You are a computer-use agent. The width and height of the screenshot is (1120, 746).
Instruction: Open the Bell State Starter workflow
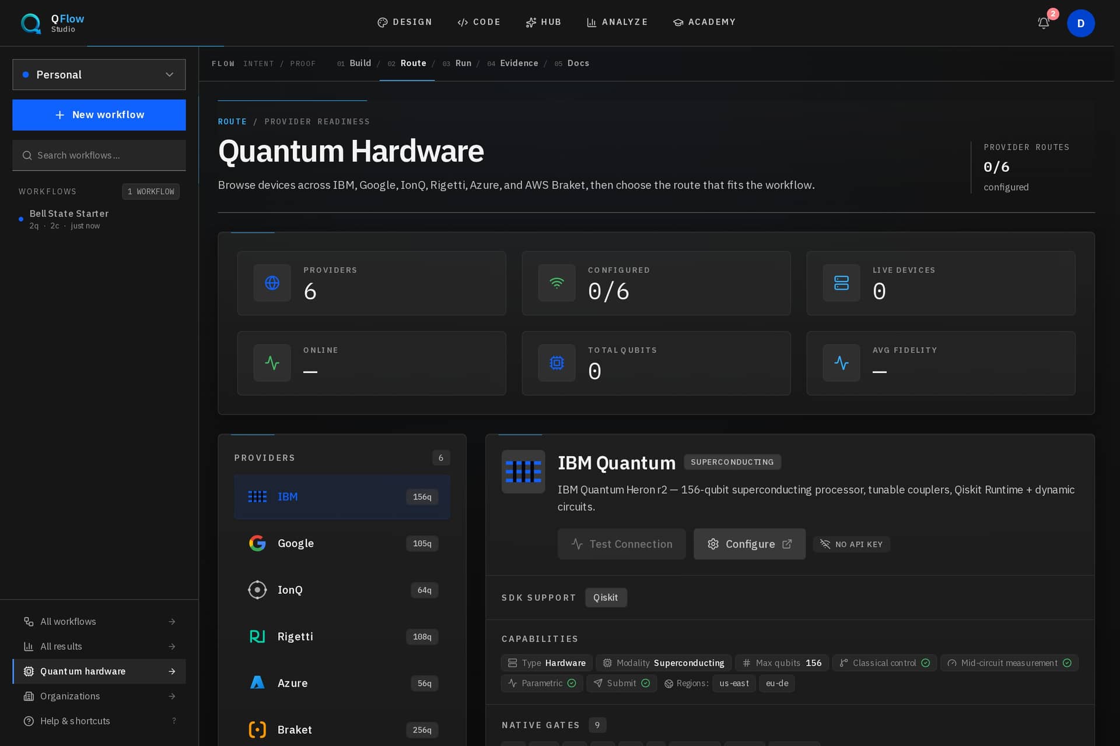click(99, 219)
